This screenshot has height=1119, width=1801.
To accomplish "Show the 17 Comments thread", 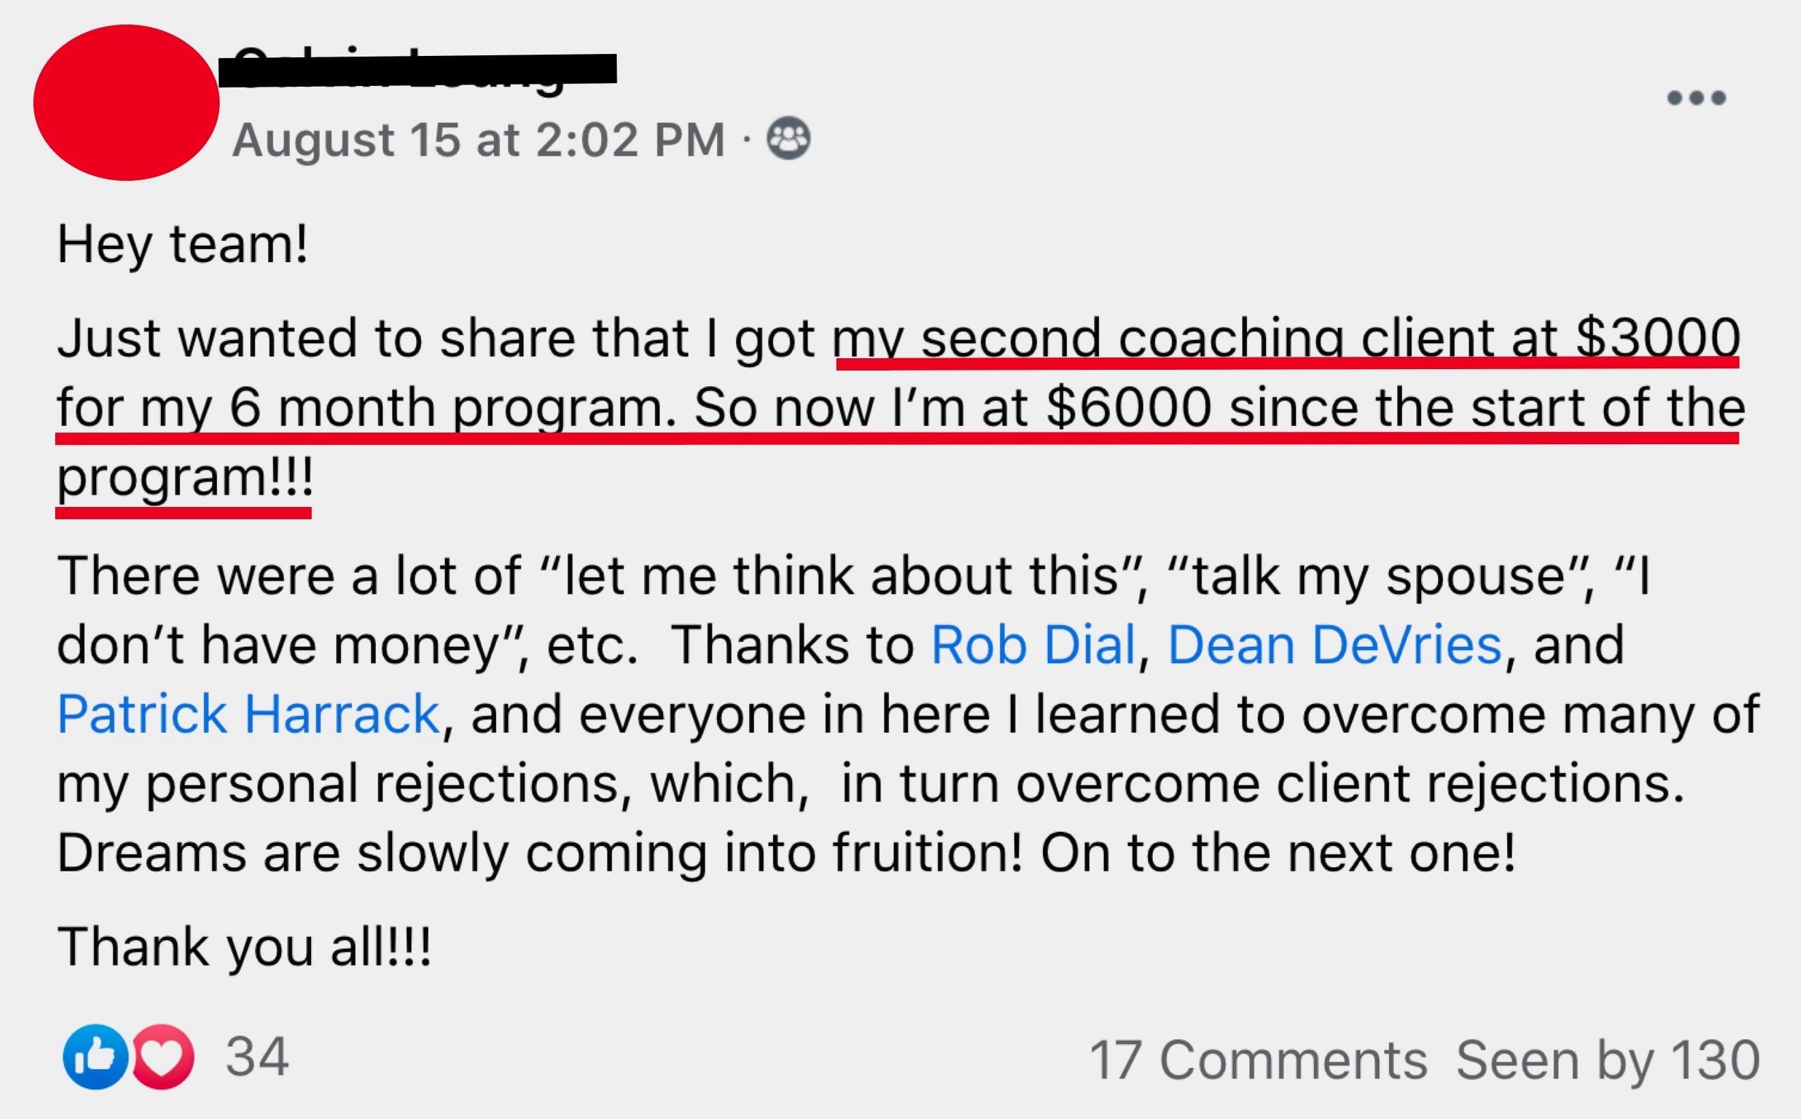I will pos(1258,1060).
